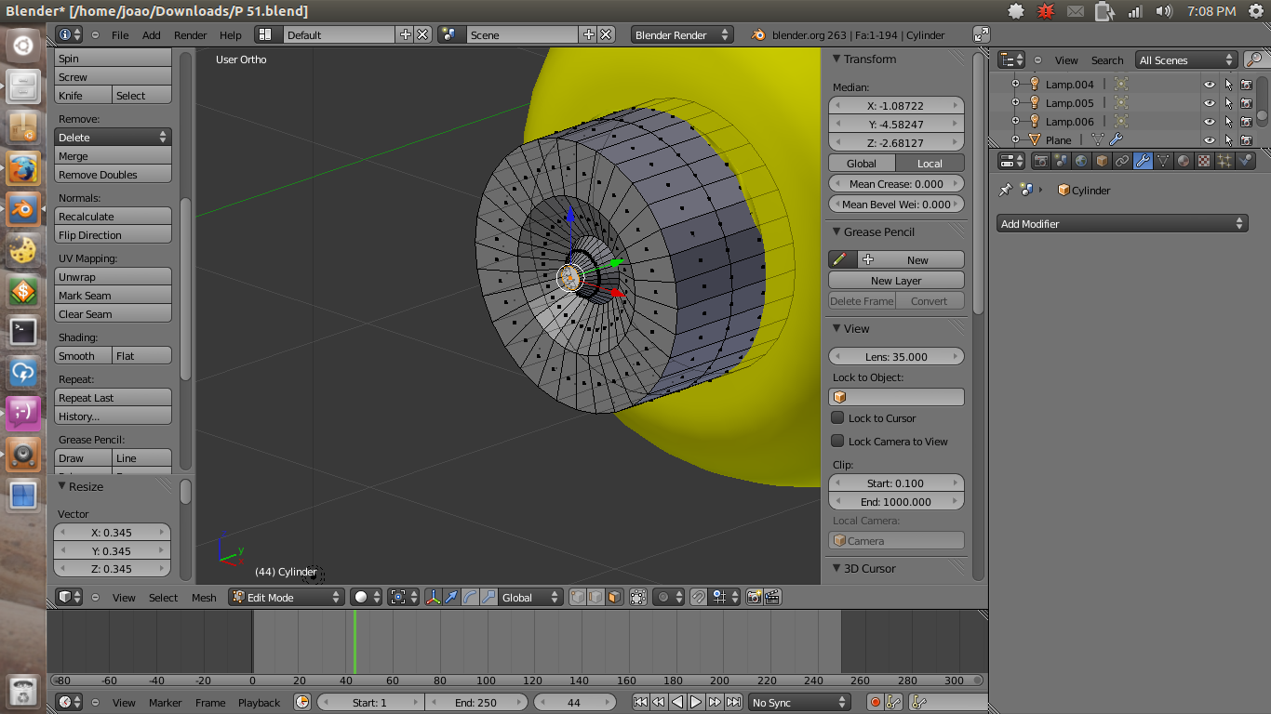
Task: Open the Select menu in 3D header
Action: [164, 598]
